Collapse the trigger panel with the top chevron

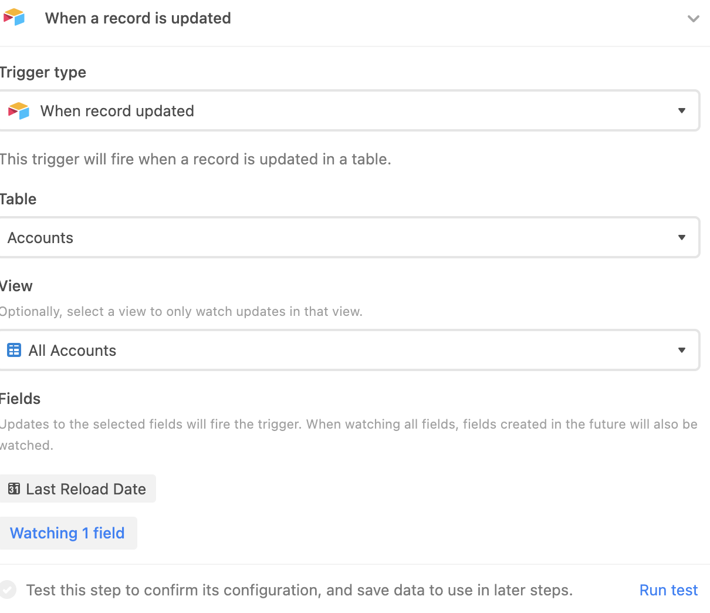pyautogui.click(x=693, y=19)
